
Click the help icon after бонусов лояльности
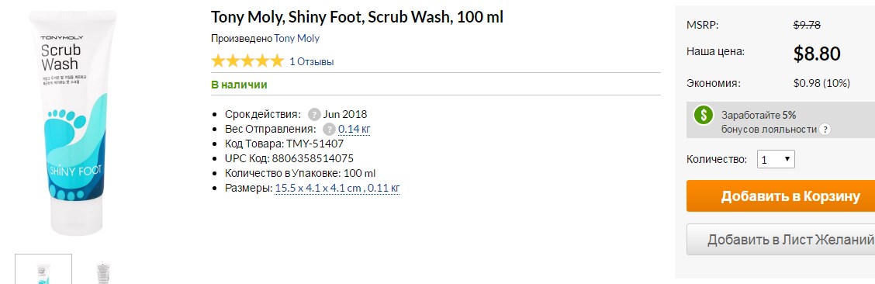(825, 130)
